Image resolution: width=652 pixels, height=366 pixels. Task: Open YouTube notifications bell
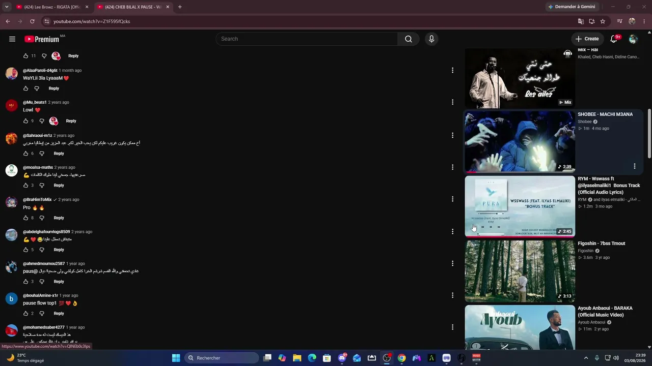click(x=614, y=39)
